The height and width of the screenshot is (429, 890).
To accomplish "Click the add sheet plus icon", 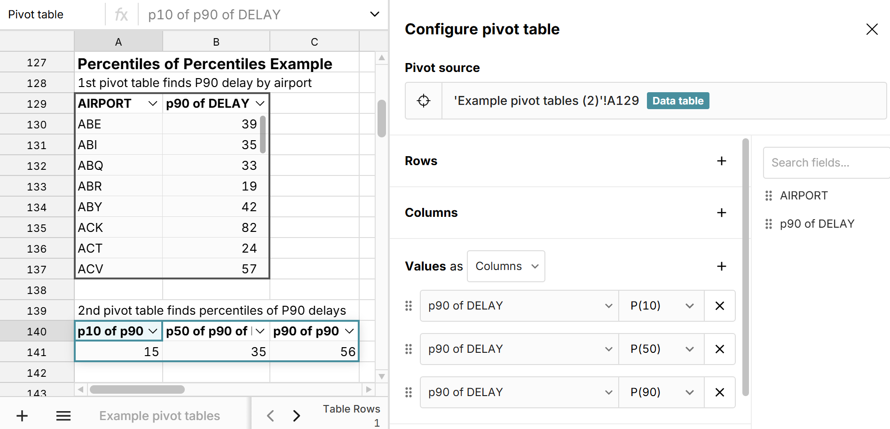I will [22, 416].
